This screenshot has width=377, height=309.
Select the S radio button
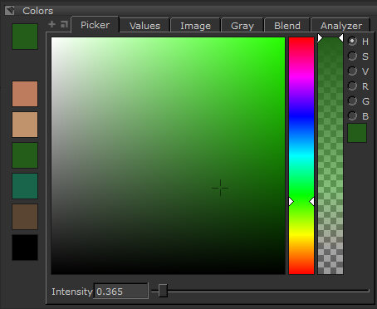coord(352,56)
